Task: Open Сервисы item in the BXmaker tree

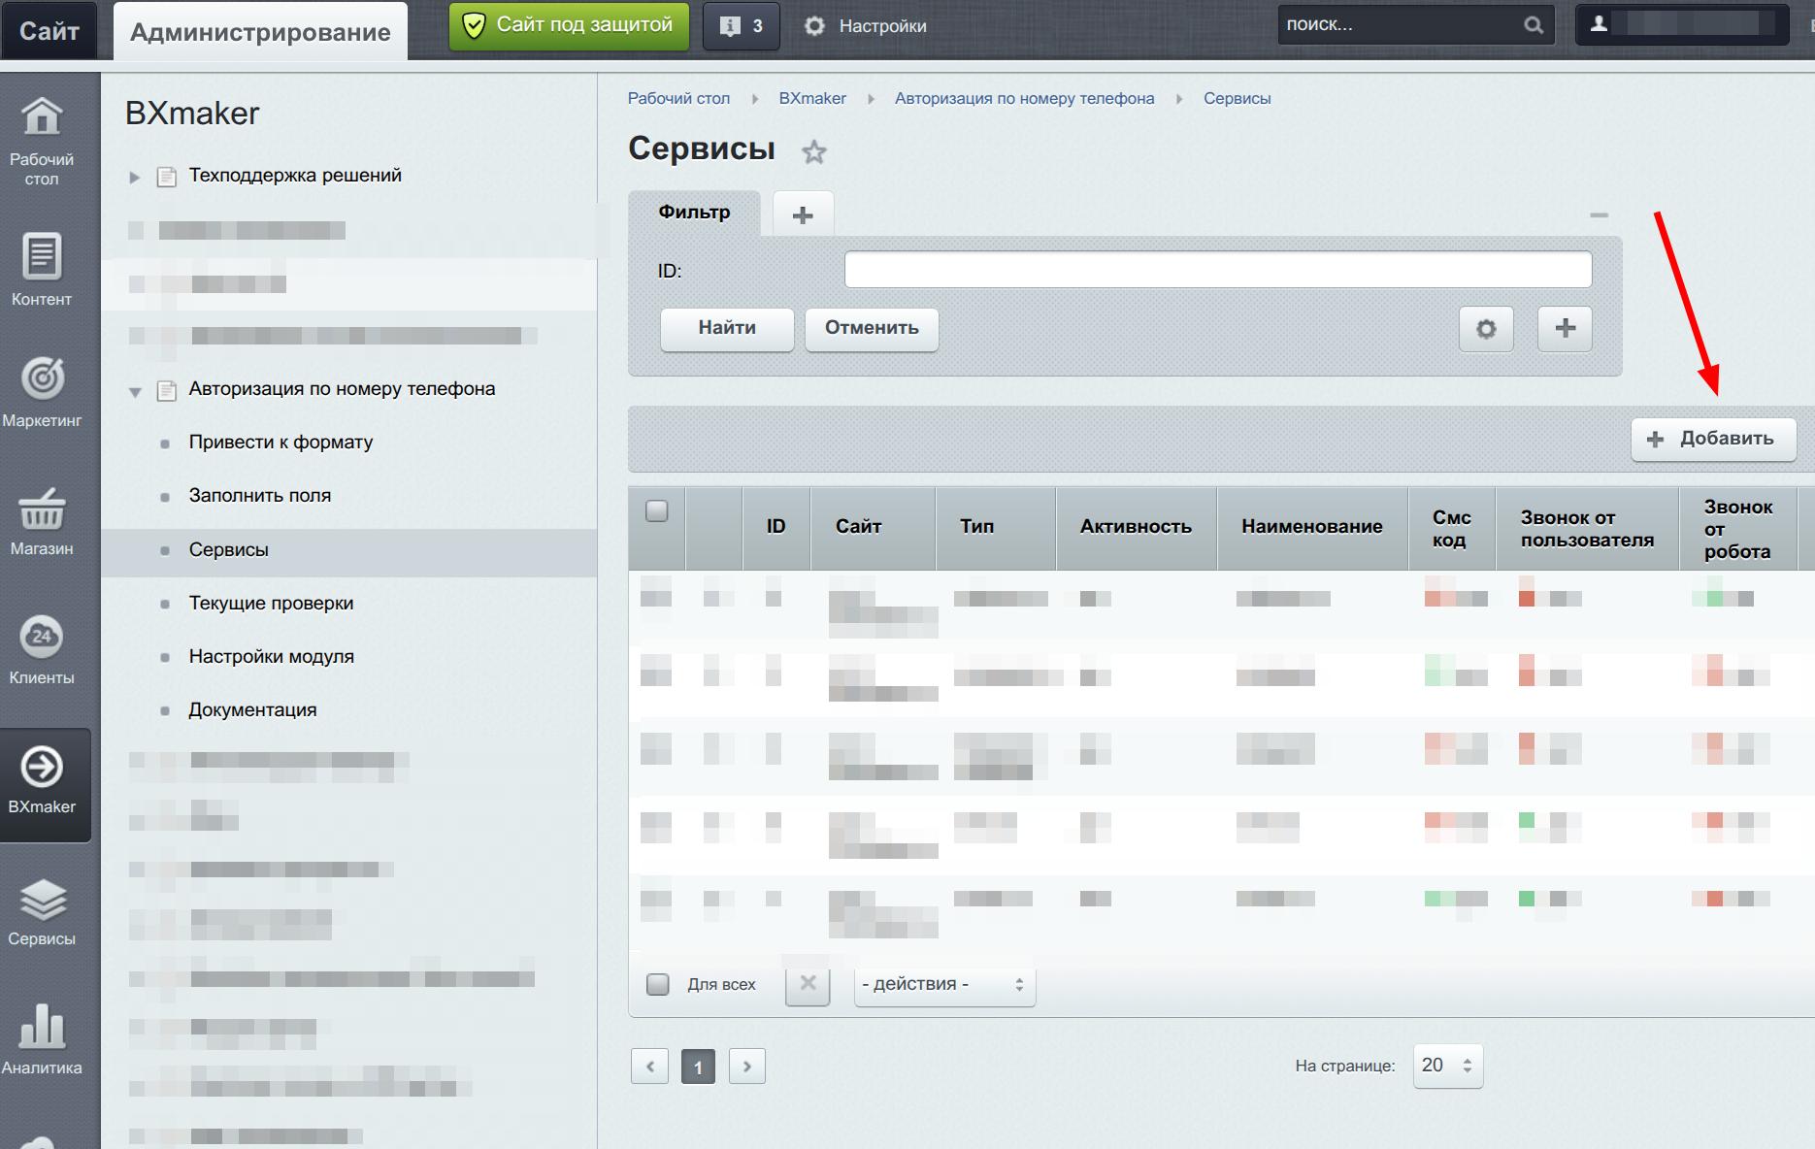Action: (x=228, y=549)
